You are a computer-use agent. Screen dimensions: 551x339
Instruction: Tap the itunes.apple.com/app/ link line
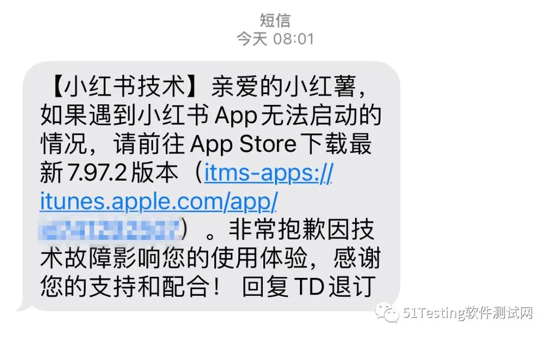(x=159, y=202)
